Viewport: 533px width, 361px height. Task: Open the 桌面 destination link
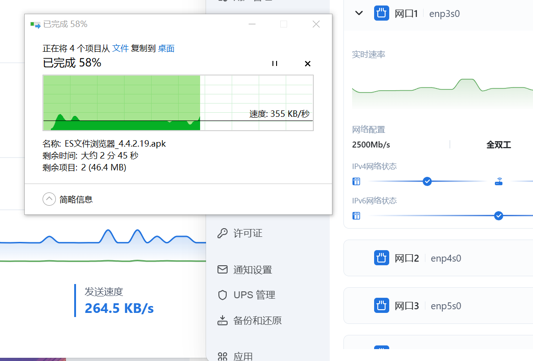[166, 48]
